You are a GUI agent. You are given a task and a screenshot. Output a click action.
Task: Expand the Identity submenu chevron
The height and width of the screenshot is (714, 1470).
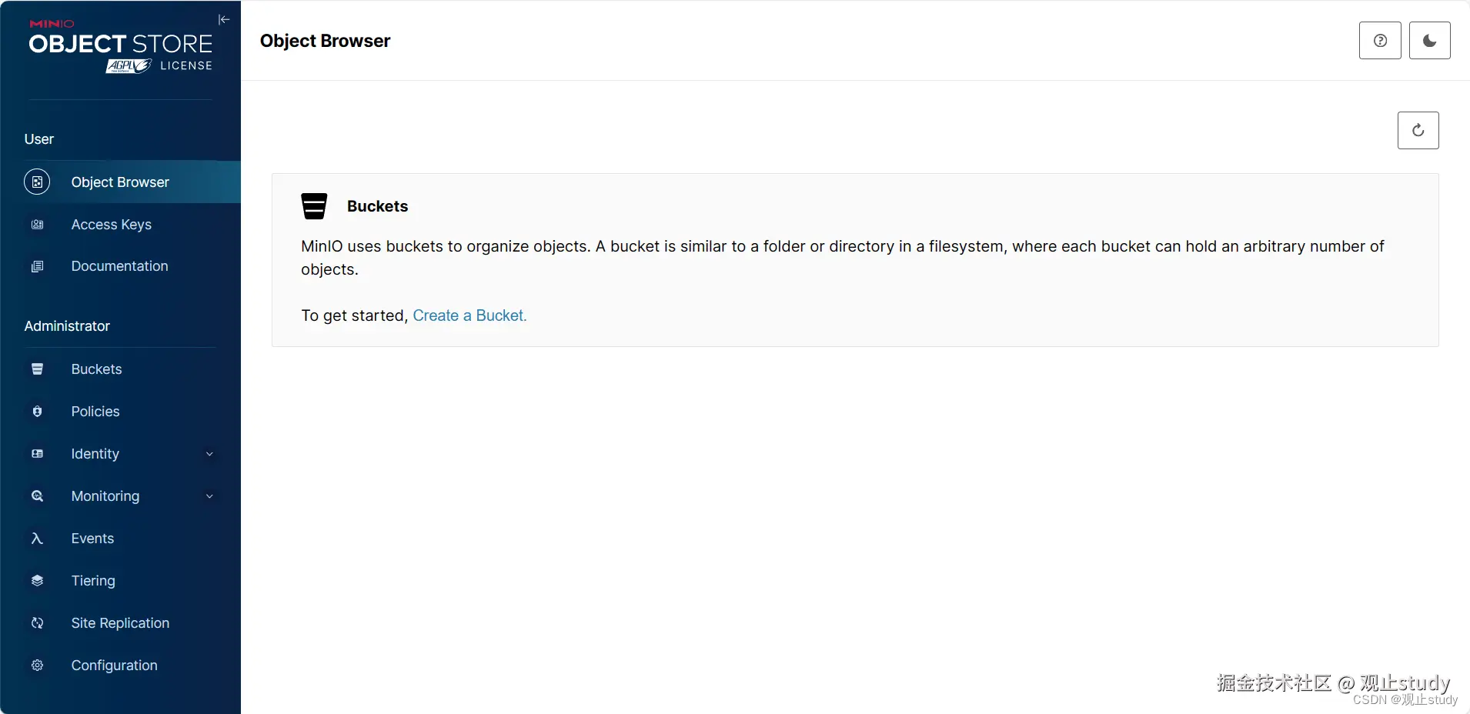click(x=209, y=454)
